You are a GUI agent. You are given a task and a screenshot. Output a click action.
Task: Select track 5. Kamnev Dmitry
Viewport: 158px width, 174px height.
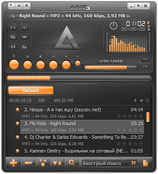pos(82,151)
